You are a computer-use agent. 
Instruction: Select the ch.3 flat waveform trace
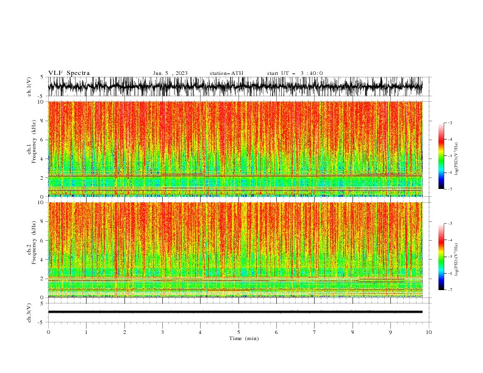click(x=235, y=312)
